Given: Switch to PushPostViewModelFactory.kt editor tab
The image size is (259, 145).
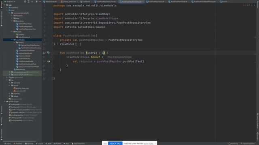Looking at the screenshot, I should pyautogui.click(x=204, y=2).
